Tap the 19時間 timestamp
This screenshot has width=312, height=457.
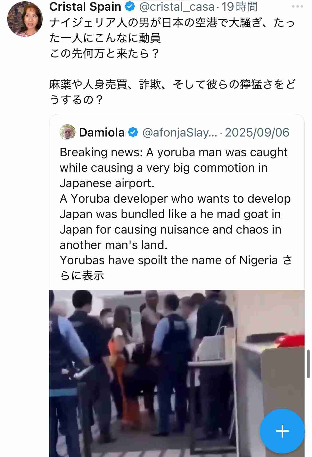(x=239, y=7)
